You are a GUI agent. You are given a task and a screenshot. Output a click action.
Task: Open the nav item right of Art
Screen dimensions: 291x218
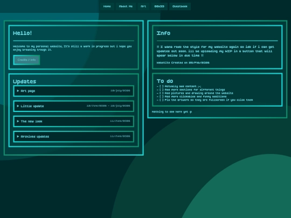pos(159,6)
